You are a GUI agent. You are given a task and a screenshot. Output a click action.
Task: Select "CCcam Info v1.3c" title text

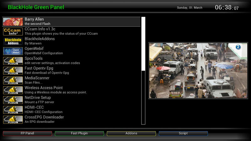40,29
